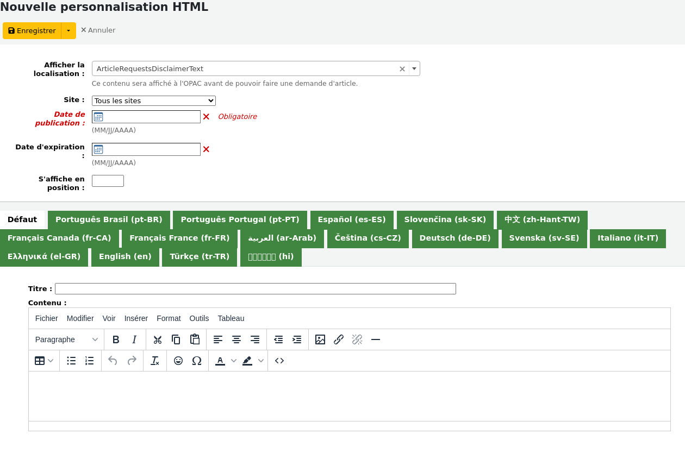Click the cut scissors icon
This screenshot has width=685, height=453.
(158, 339)
